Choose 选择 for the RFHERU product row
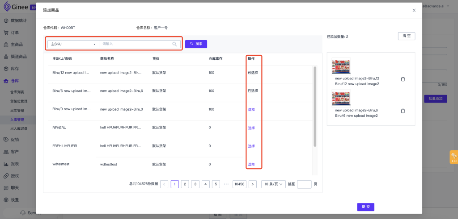 [x=251, y=128]
